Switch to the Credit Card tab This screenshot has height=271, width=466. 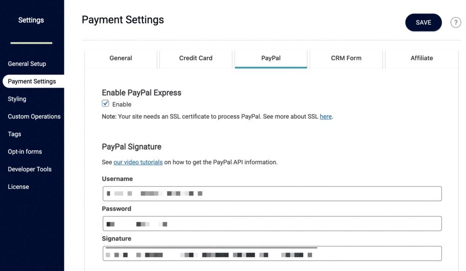click(195, 58)
